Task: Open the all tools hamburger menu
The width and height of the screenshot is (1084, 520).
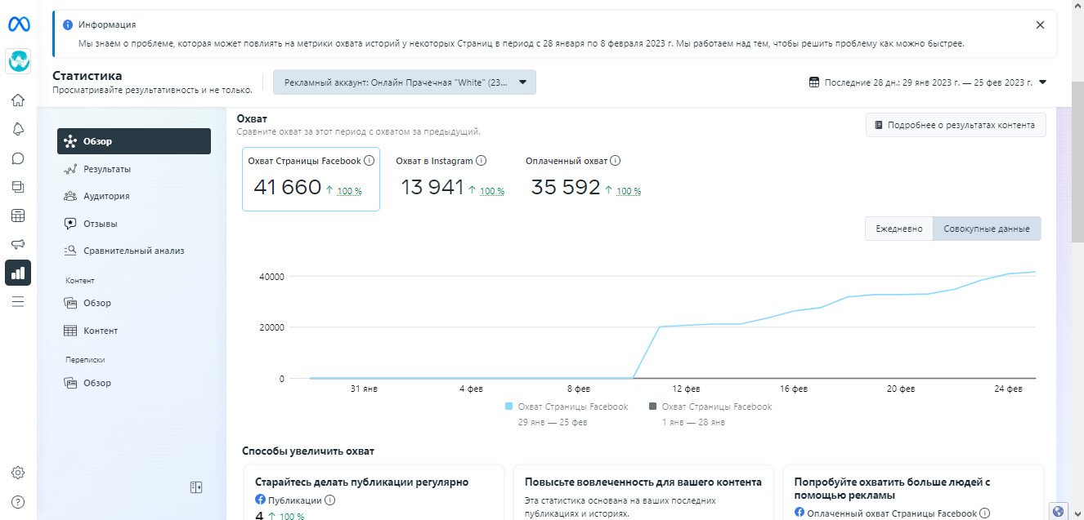Action: pyautogui.click(x=18, y=301)
